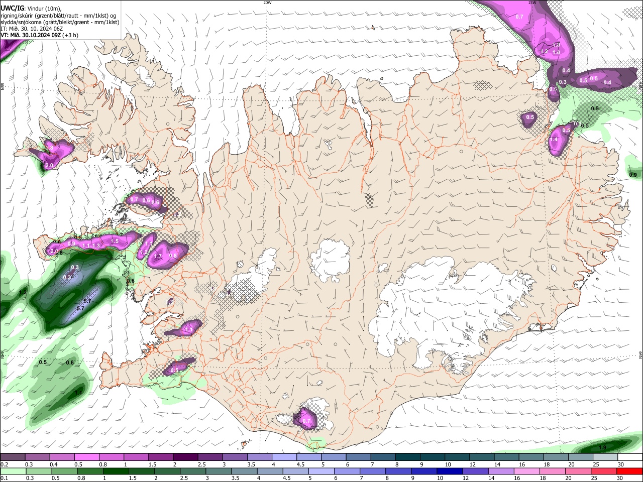
Task: Click the 0.7 snow value on the southern glacier
Action: [306, 421]
